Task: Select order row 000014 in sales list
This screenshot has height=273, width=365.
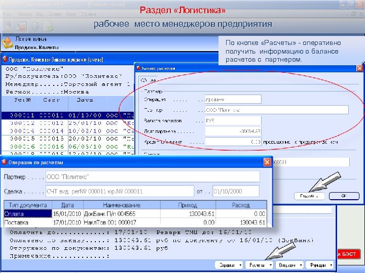Action: 68,131
